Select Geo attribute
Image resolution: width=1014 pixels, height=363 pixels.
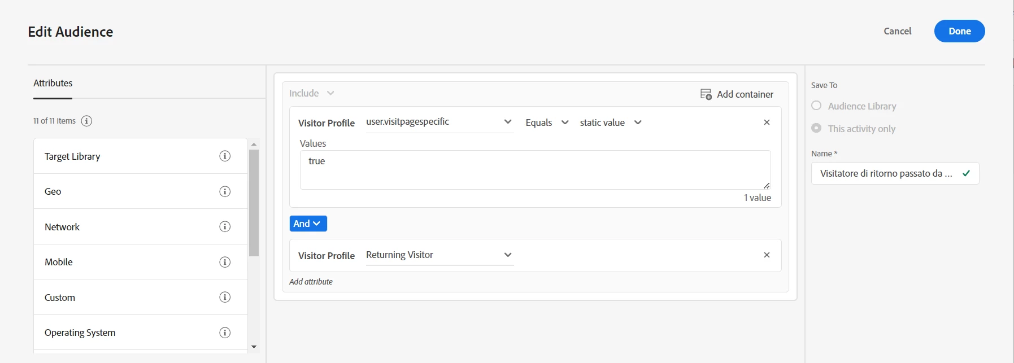pyautogui.click(x=141, y=191)
